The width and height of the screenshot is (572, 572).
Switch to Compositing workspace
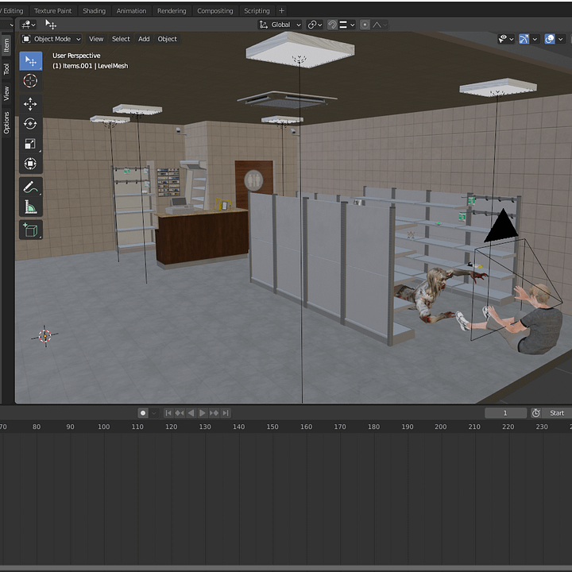click(214, 11)
